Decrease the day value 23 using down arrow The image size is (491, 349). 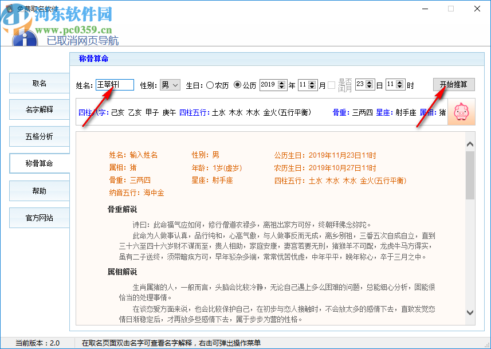pos(370,87)
